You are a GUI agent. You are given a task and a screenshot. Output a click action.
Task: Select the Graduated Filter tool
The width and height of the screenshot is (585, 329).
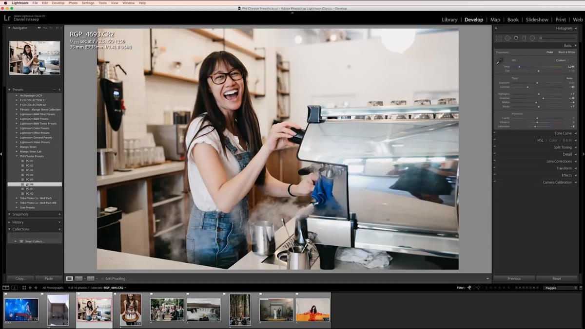524,38
